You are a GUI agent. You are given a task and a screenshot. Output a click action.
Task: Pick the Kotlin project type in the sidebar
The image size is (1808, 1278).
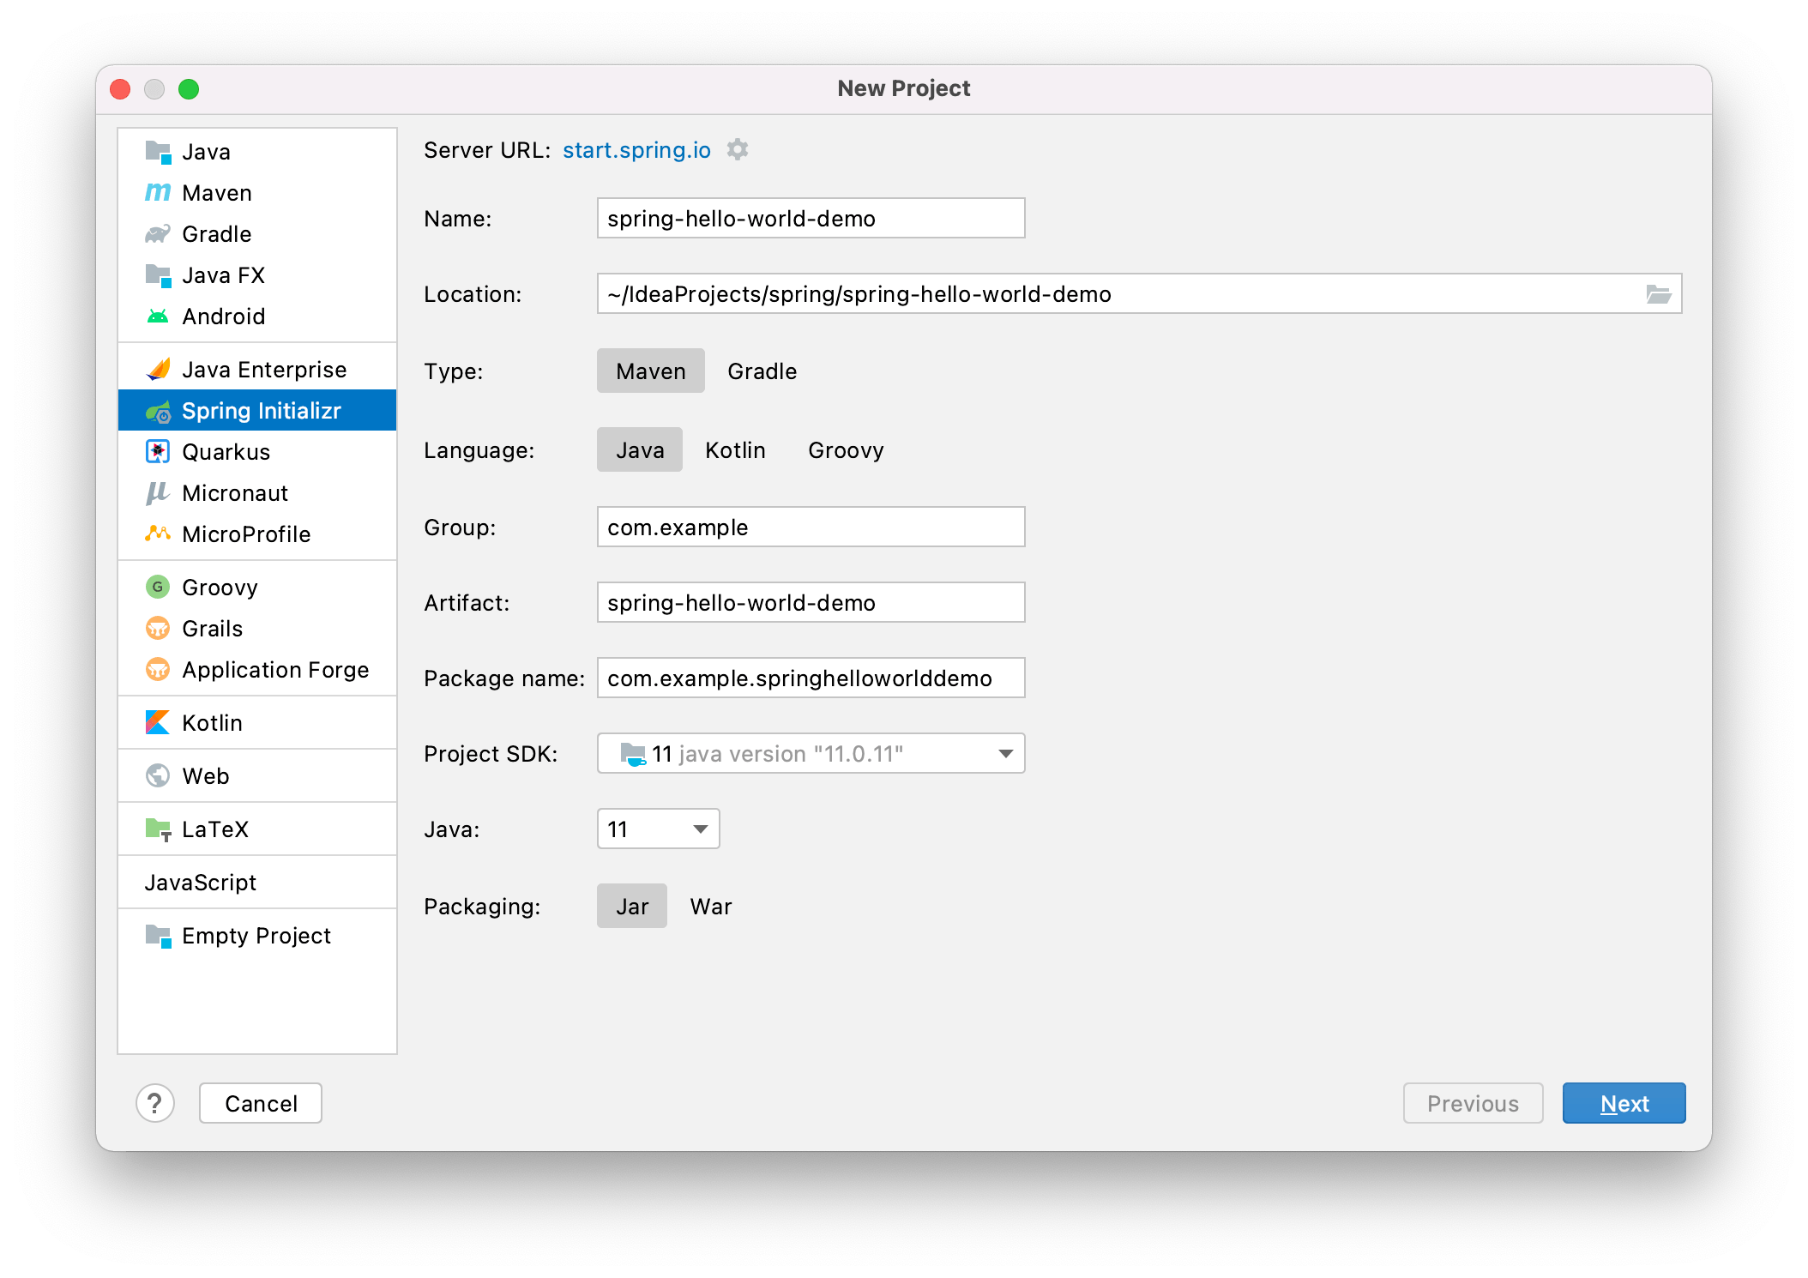click(x=212, y=723)
